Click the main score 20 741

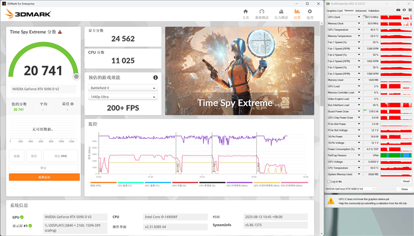[43, 71]
